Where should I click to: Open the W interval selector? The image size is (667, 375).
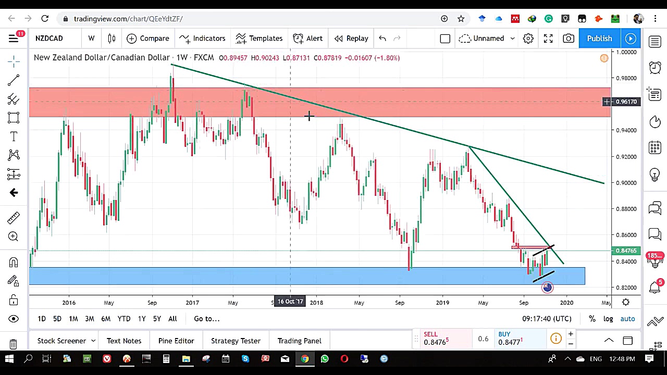click(91, 39)
